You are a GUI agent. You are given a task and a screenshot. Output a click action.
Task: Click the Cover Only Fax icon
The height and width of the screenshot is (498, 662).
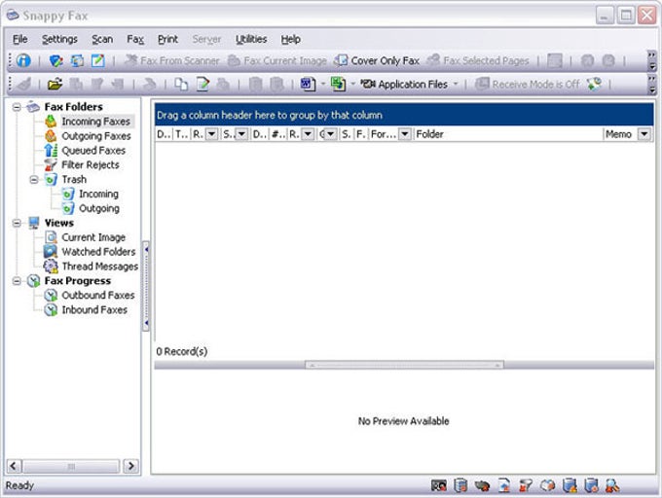341,60
